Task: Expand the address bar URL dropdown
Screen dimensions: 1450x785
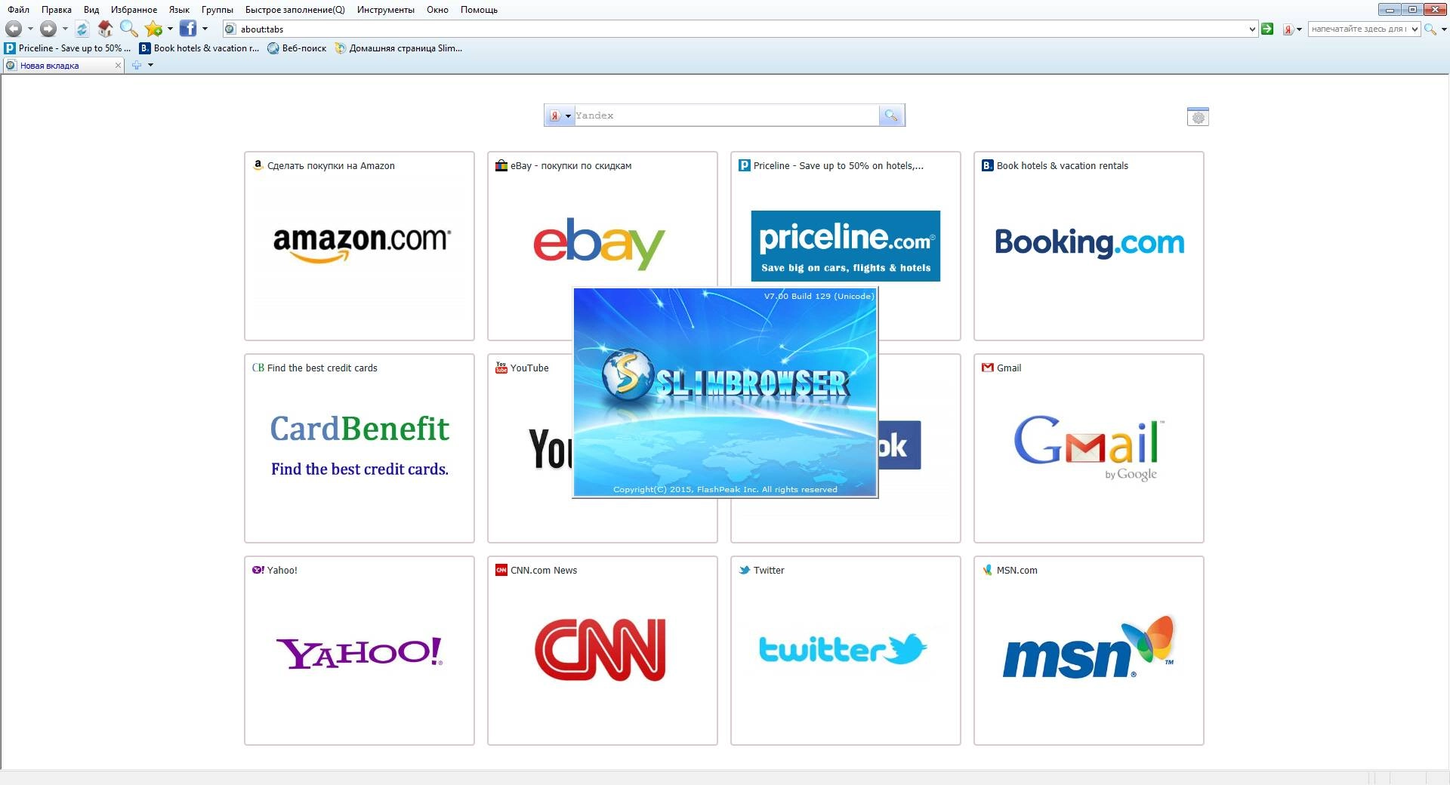Action: (x=1252, y=29)
